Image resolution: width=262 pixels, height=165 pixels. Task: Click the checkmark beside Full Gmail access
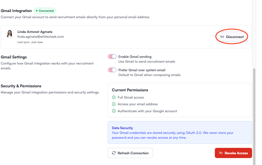114,97
